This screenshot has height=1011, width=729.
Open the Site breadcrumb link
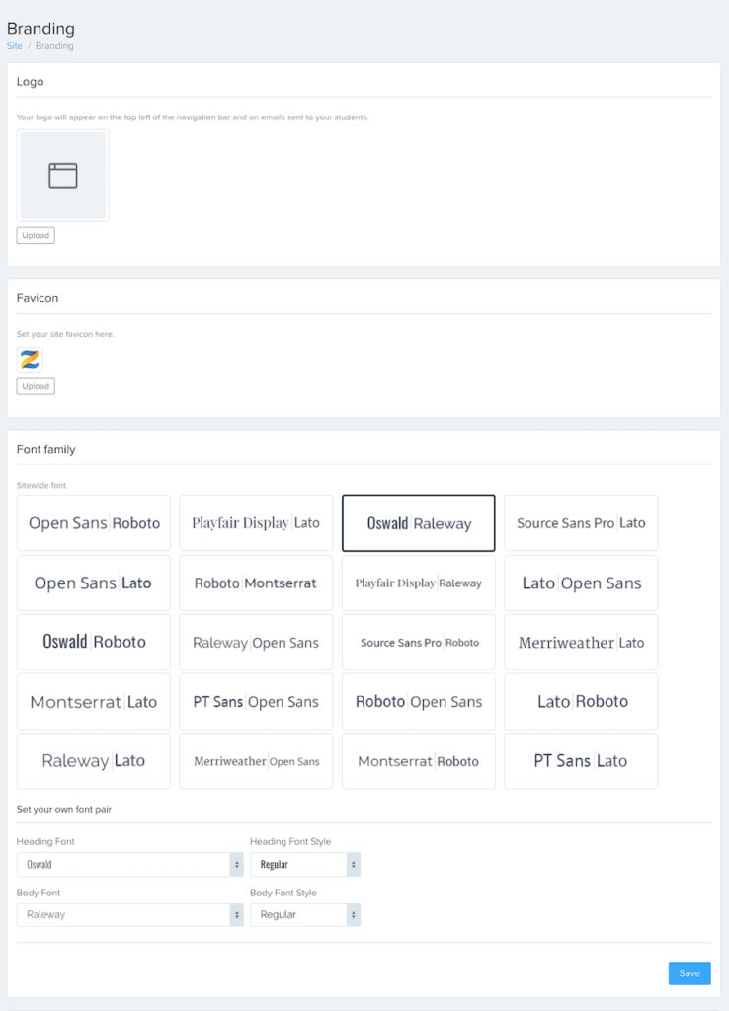[x=15, y=46]
